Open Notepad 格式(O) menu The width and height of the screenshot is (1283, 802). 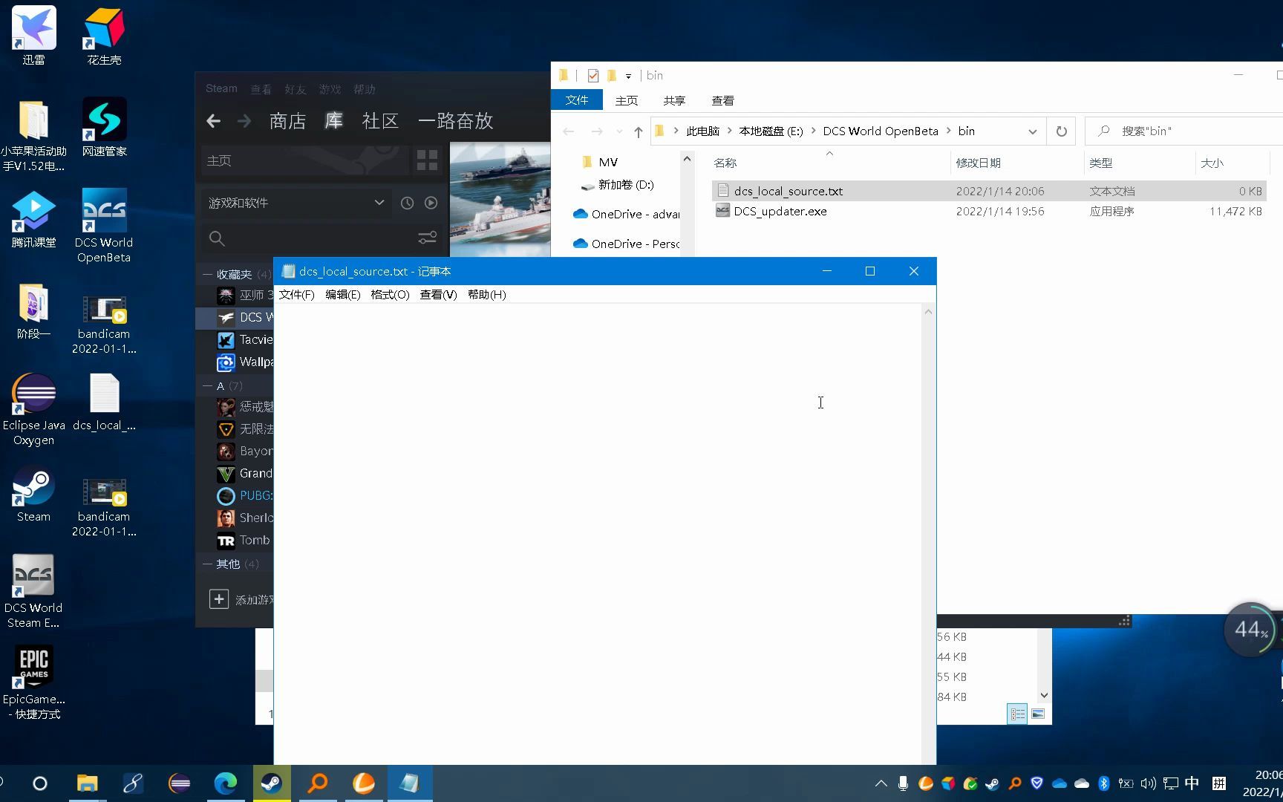(390, 295)
